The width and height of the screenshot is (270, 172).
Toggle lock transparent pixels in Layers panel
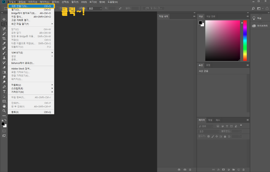(x=209, y=137)
